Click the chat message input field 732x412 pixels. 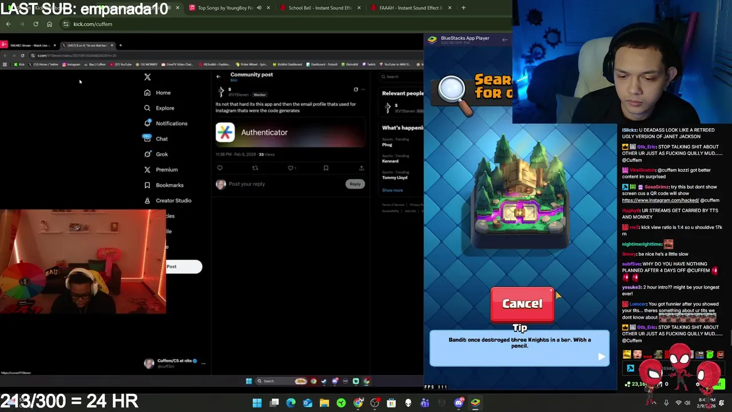[675, 369]
